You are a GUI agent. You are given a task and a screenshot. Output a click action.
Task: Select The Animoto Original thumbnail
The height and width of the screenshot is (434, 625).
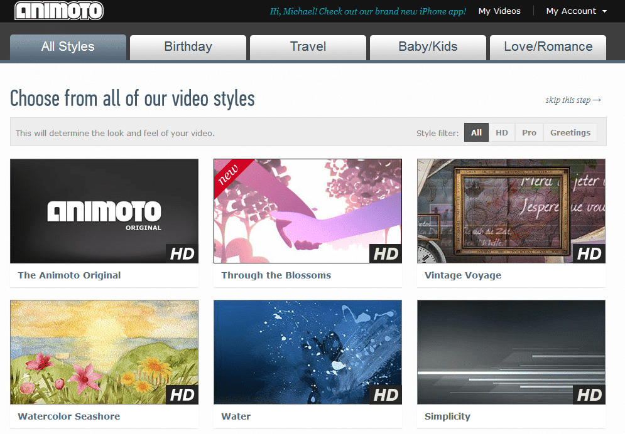(x=104, y=211)
